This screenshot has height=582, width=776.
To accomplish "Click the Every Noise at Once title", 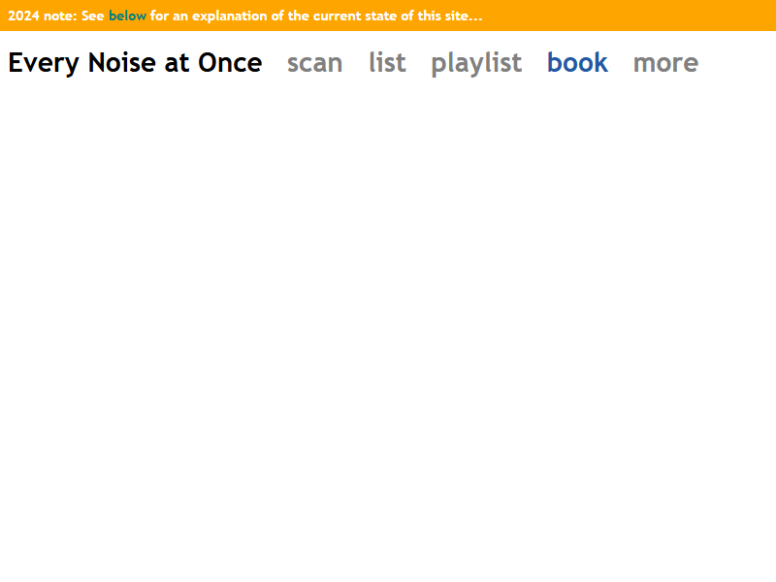I will (135, 63).
